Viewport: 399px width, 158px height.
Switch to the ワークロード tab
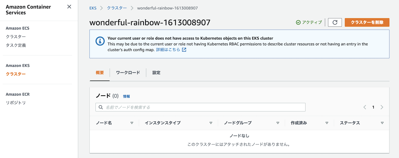128,73
